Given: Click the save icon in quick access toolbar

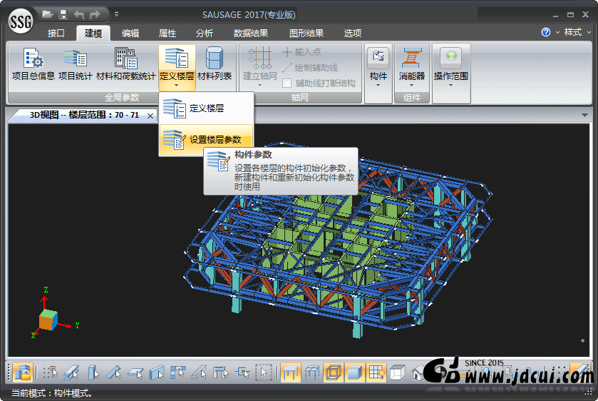Looking at the screenshot, I should pyautogui.click(x=63, y=14).
